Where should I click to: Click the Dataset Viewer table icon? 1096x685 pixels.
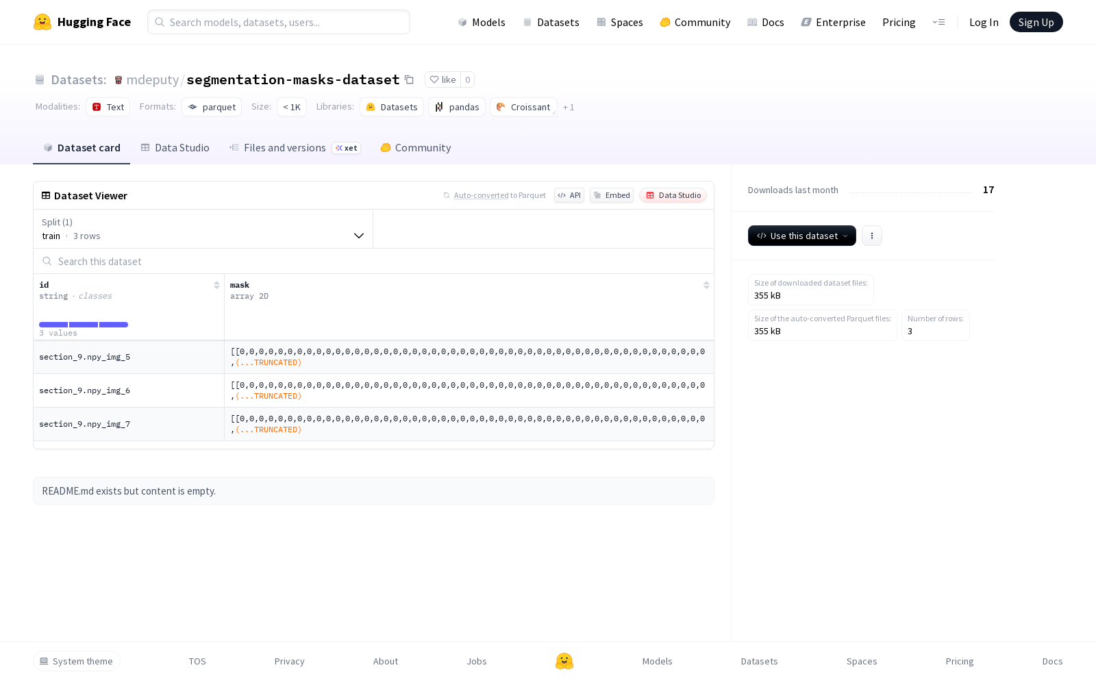46,195
